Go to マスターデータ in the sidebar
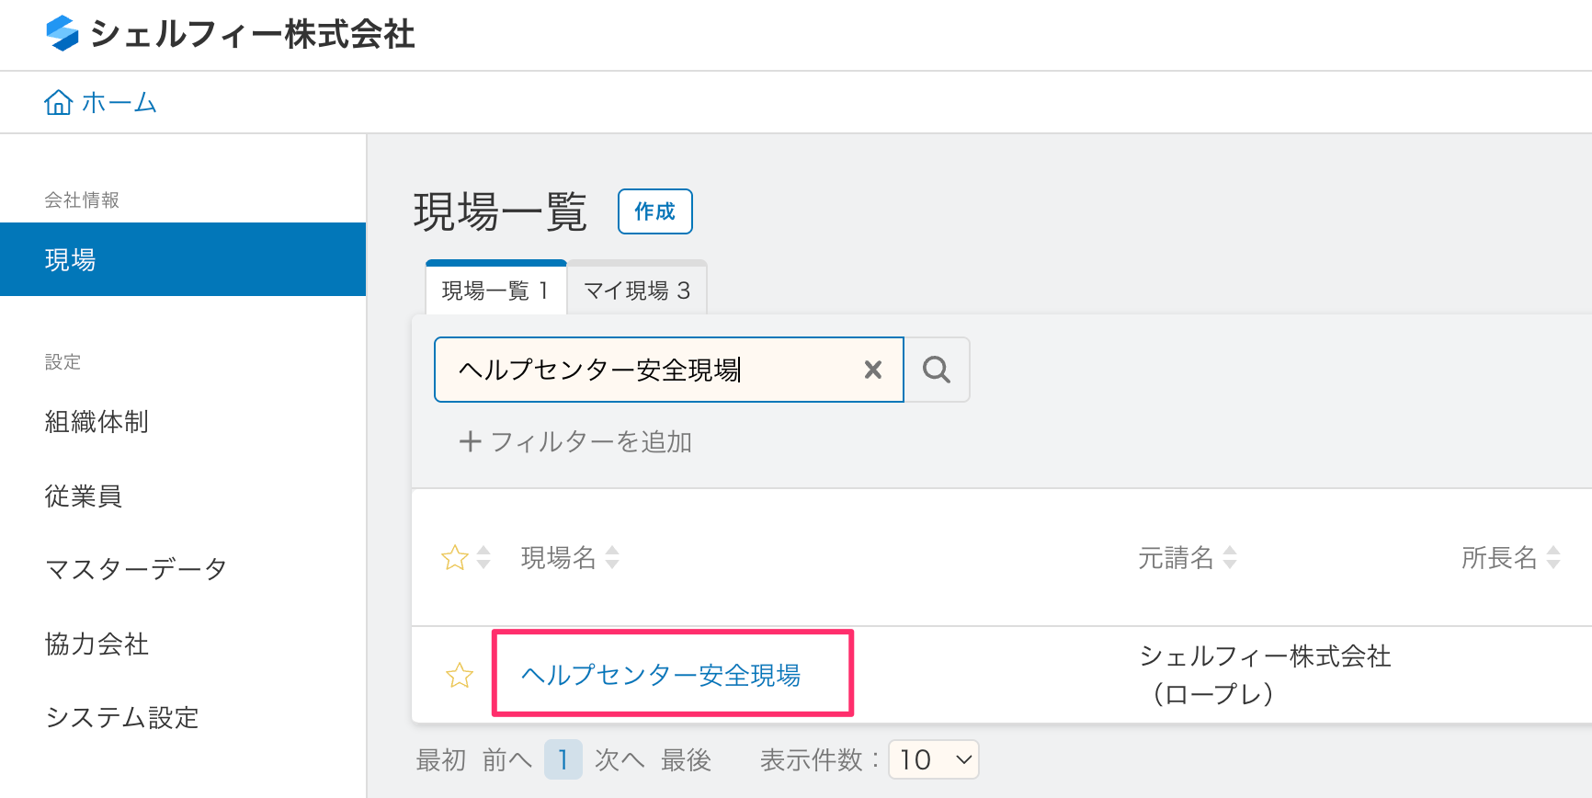The width and height of the screenshot is (1592, 798). tap(136, 570)
